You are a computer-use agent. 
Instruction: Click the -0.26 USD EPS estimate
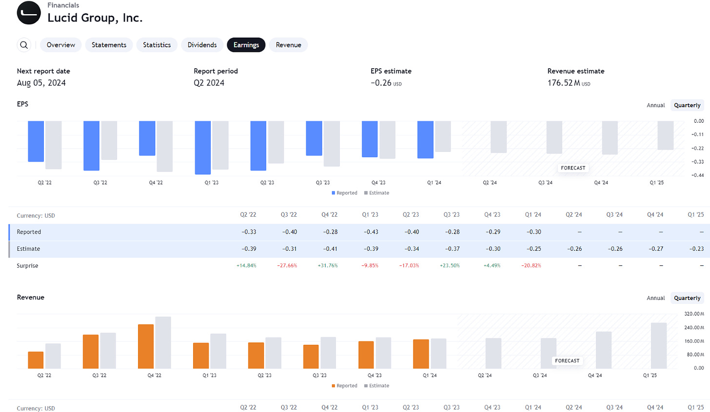386,83
